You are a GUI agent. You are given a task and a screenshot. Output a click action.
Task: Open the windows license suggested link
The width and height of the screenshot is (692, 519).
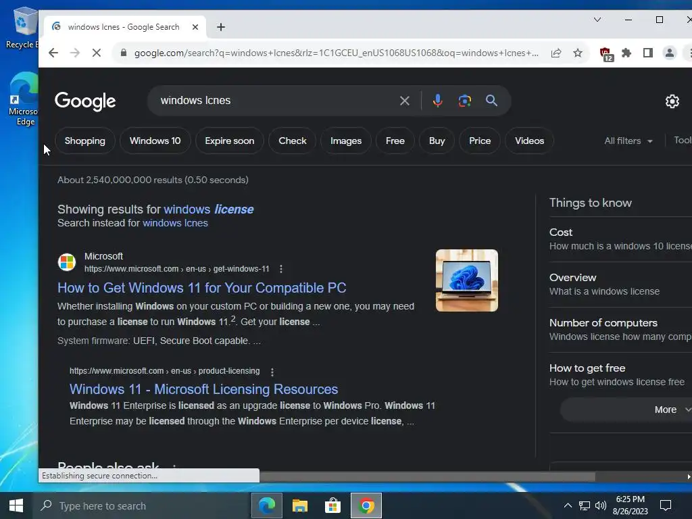click(x=209, y=209)
